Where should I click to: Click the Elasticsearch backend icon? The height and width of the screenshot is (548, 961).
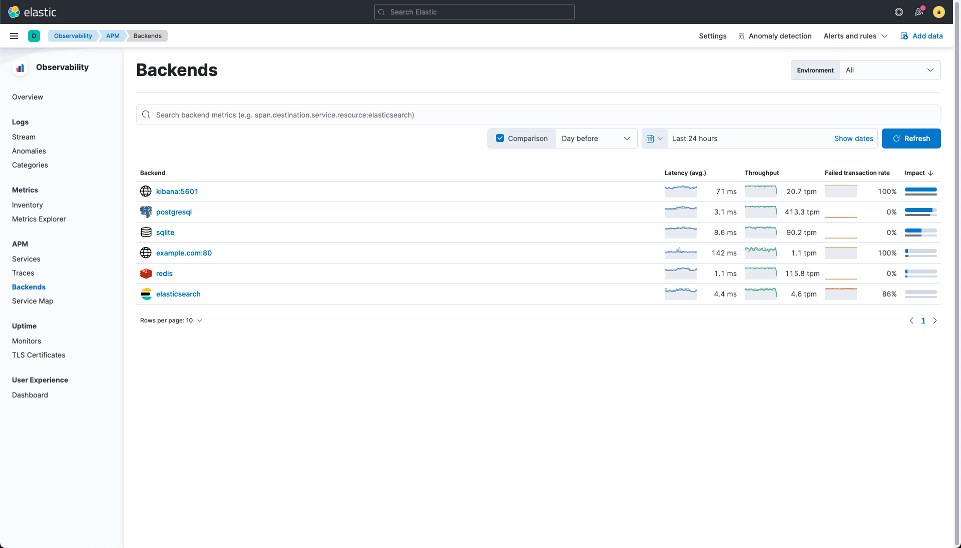pos(146,294)
